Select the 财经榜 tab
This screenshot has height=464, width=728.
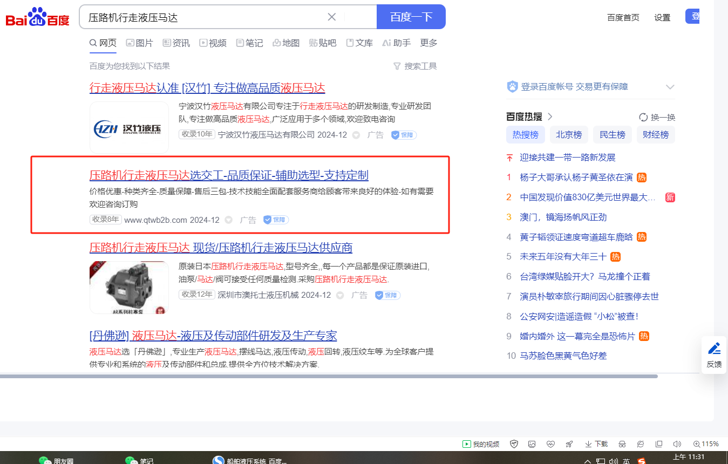pyautogui.click(x=655, y=135)
